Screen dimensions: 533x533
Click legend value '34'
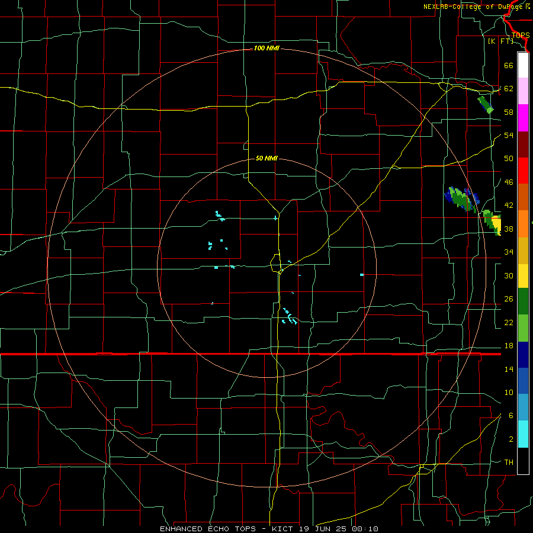[x=509, y=252]
